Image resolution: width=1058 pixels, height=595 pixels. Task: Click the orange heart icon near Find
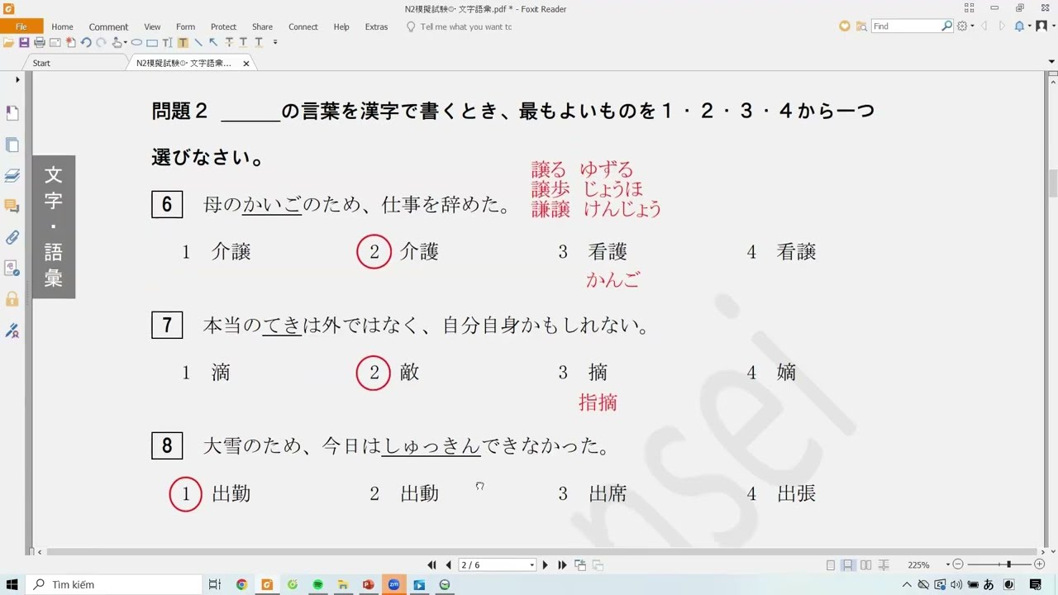click(x=844, y=26)
